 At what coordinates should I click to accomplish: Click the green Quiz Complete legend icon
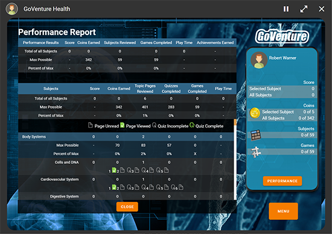click(x=192, y=125)
